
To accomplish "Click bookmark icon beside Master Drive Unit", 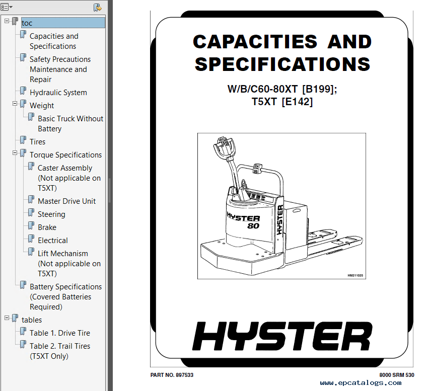I will pyautogui.click(x=31, y=199).
